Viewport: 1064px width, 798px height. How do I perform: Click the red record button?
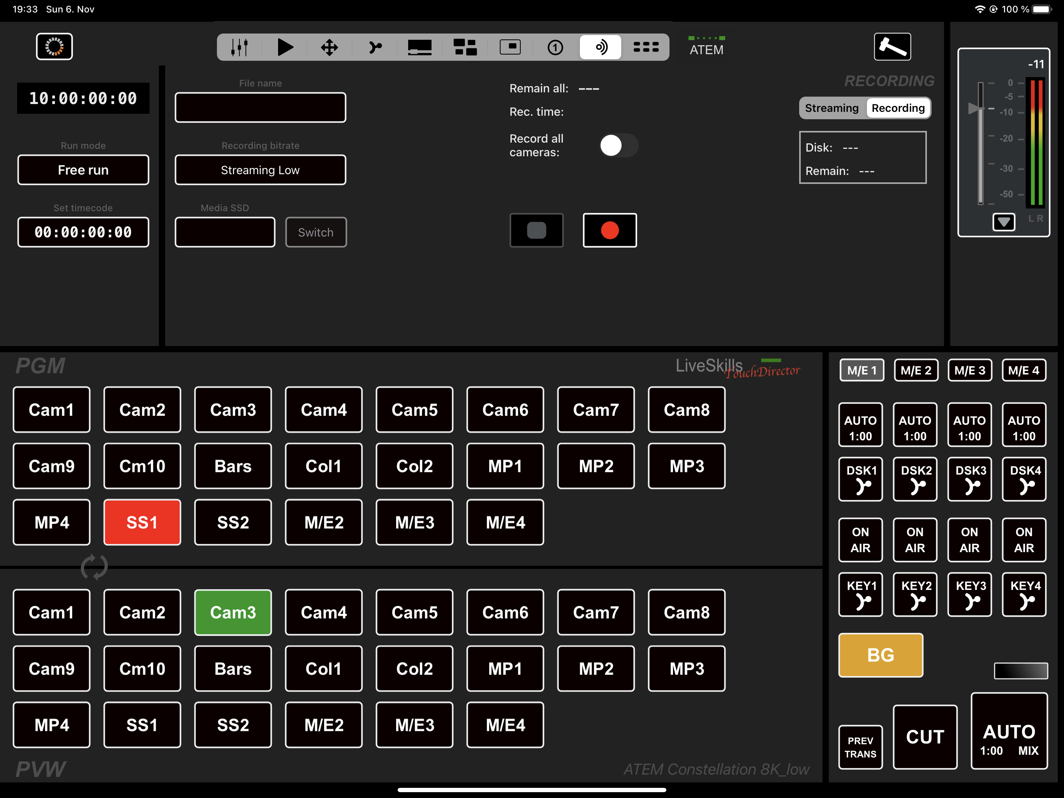click(610, 230)
